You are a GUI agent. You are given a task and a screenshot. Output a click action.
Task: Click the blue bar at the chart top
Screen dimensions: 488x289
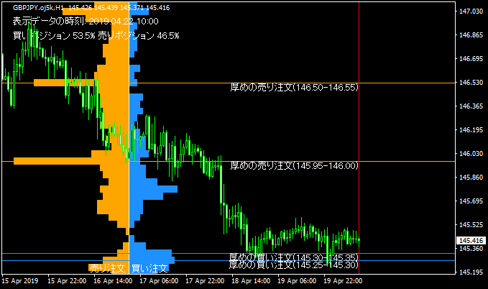[x=139, y=12]
